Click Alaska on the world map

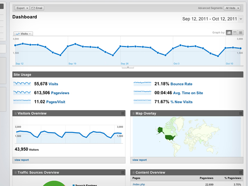(160, 130)
